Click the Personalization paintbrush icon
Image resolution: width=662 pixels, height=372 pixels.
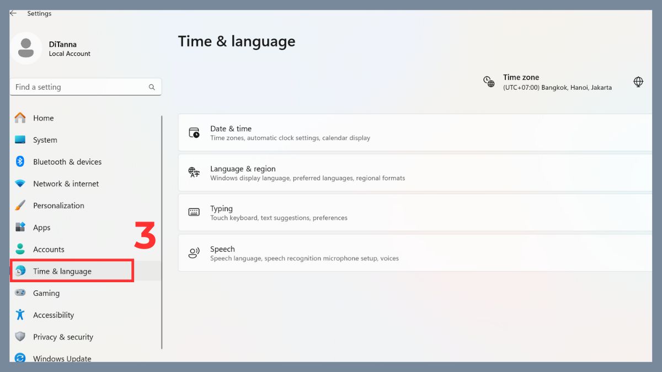20,206
